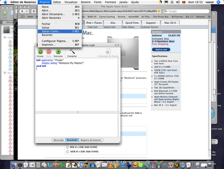The height and width of the screenshot is (169, 224).
Task: Select the Resultado tab
Action: (x=72, y=140)
